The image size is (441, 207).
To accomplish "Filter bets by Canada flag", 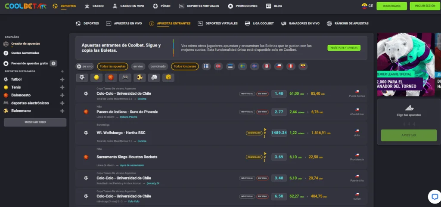I will [267, 66].
